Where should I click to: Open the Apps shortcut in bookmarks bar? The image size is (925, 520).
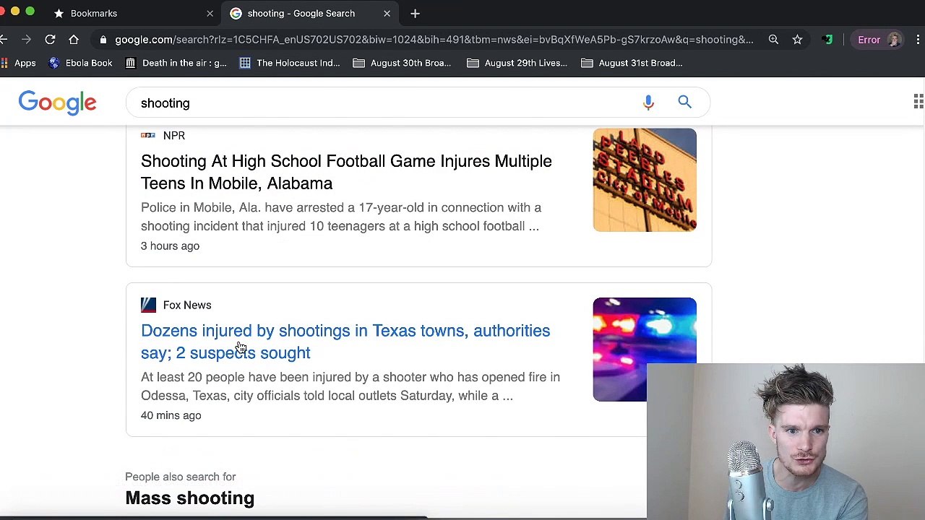pyautogui.click(x=18, y=63)
